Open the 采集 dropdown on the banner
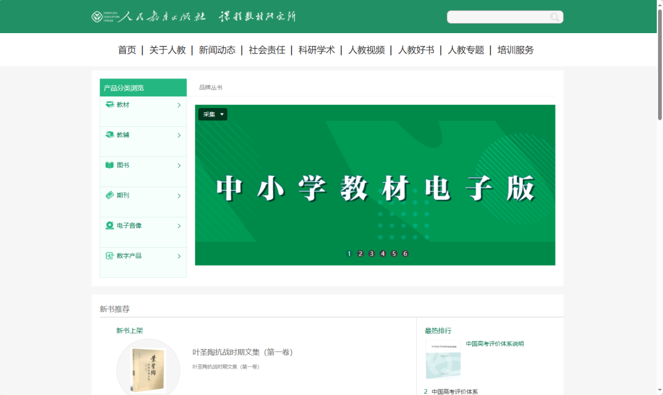This screenshot has width=663, height=395. pyautogui.click(x=212, y=114)
